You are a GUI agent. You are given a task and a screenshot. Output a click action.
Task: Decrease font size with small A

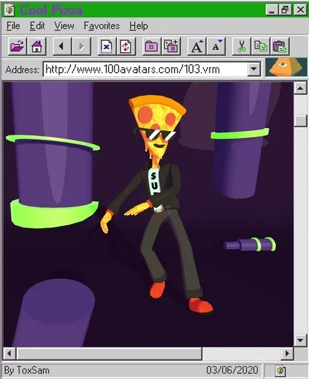coord(216,46)
